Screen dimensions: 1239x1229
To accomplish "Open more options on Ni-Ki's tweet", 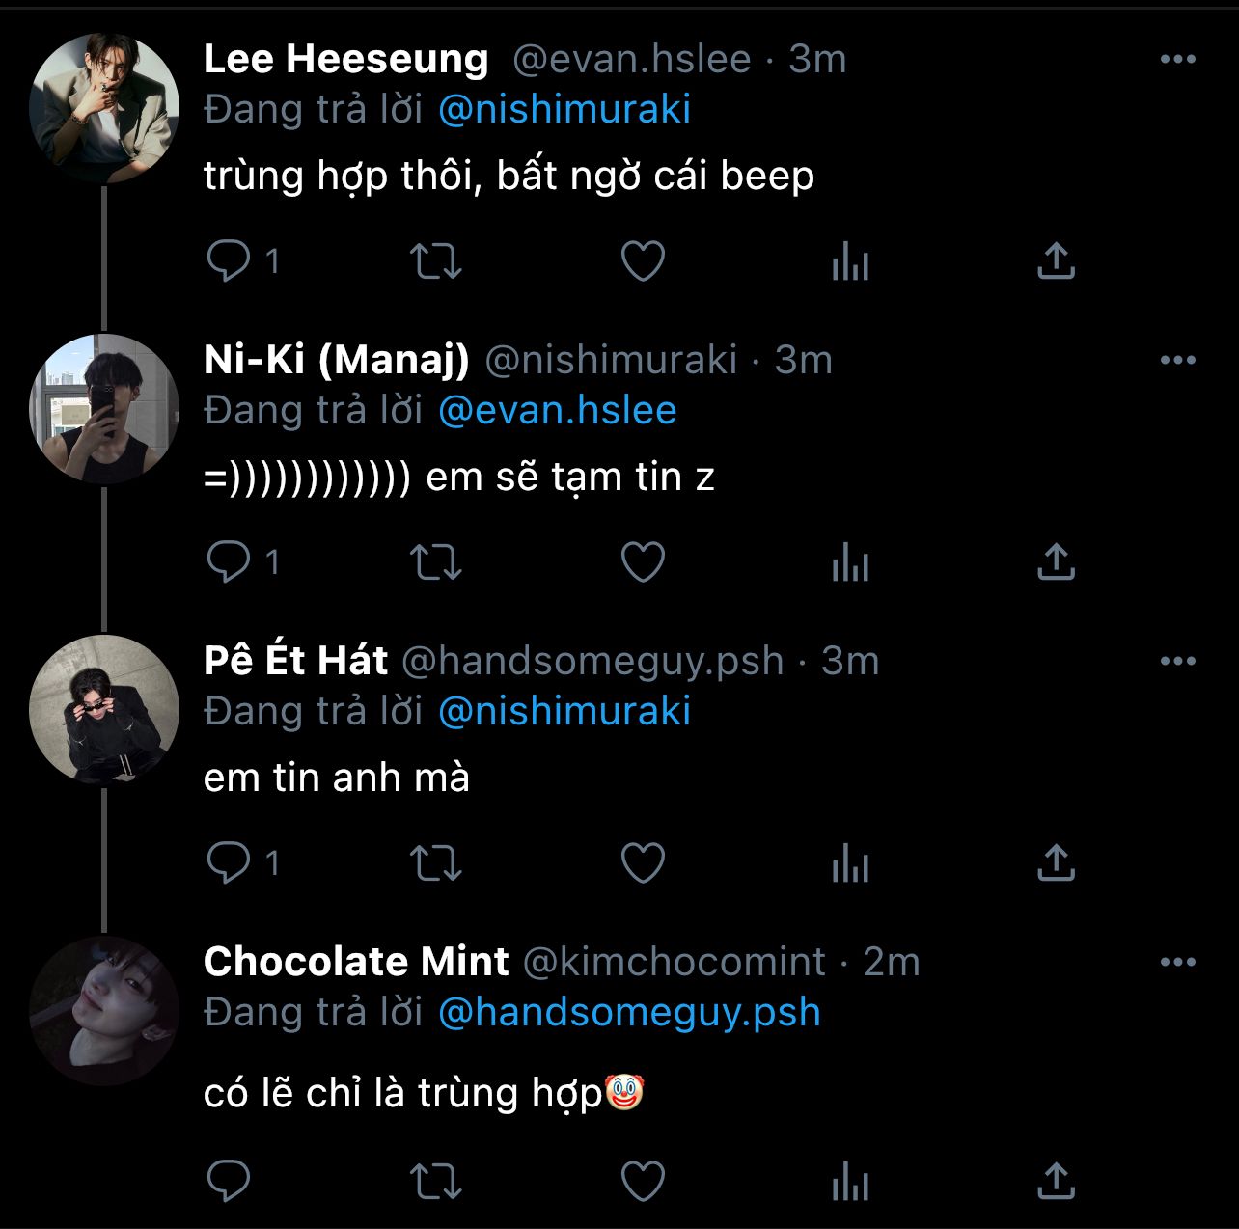I will tap(1177, 360).
